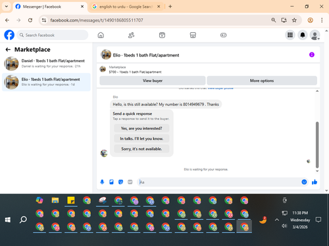
Task: Click chat scroll up arrow
Action: pos(317,91)
